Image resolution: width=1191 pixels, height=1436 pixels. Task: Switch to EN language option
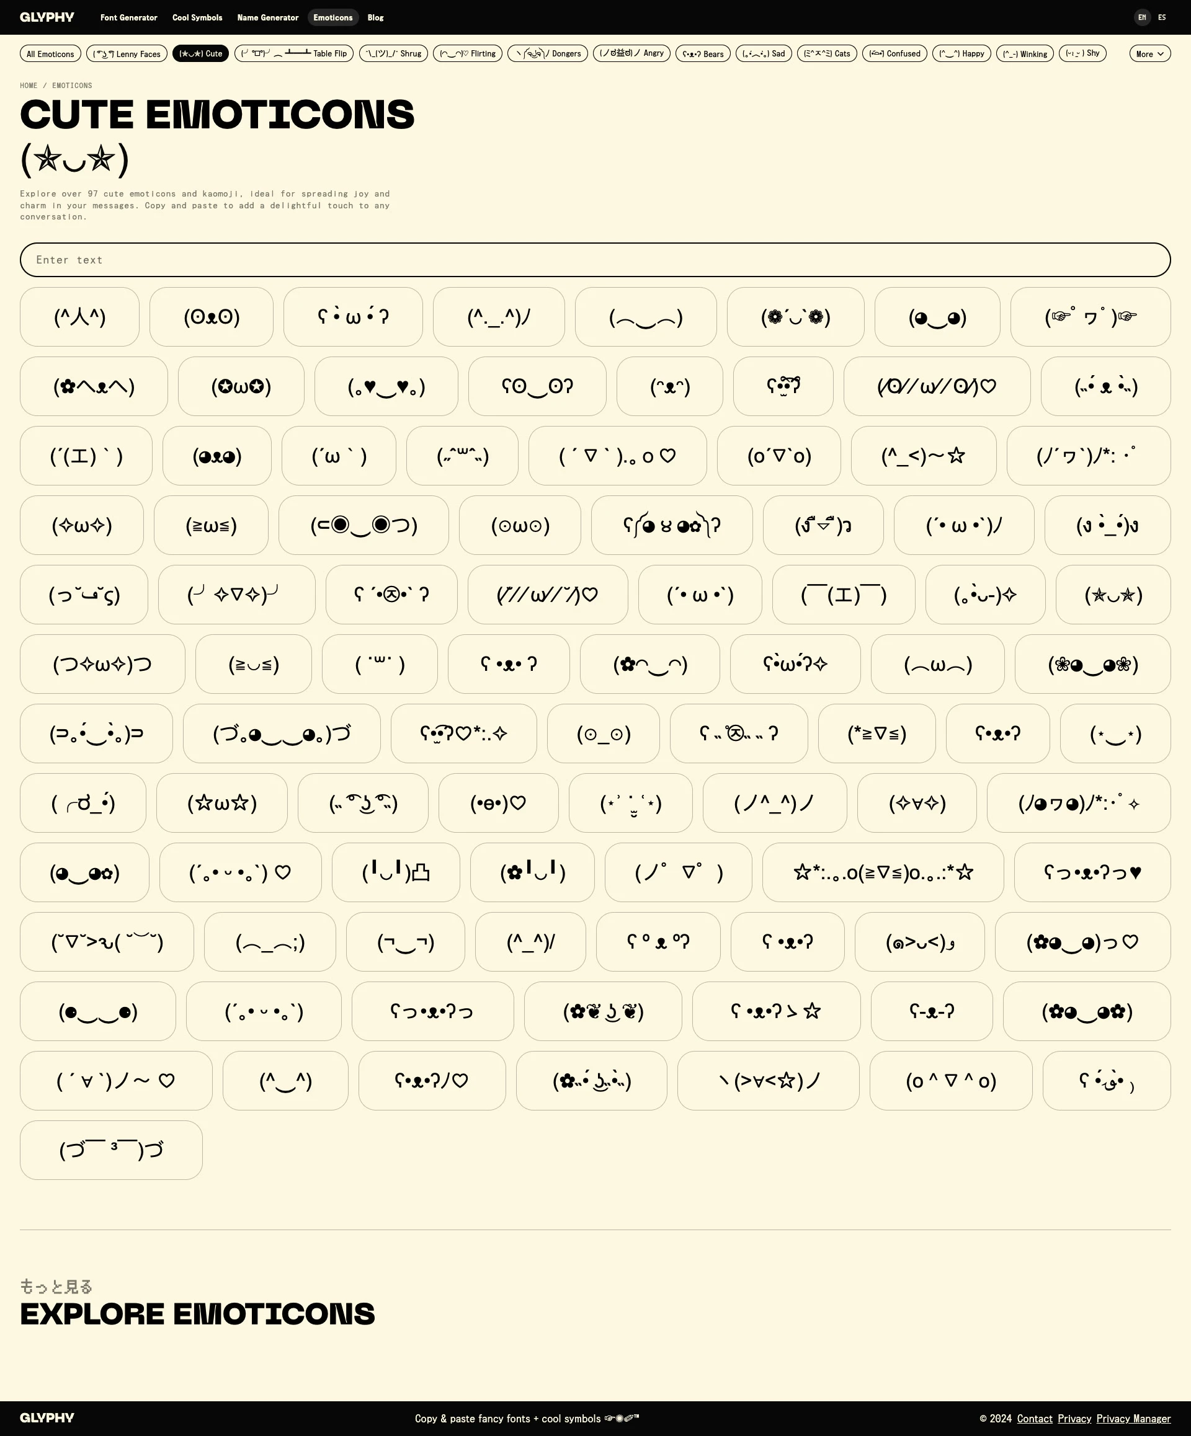1141,18
